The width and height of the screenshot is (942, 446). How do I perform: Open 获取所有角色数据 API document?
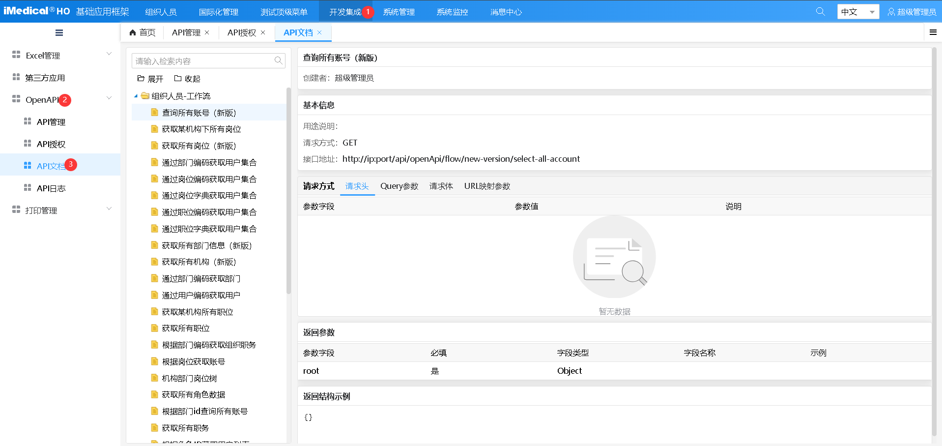(x=194, y=395)
